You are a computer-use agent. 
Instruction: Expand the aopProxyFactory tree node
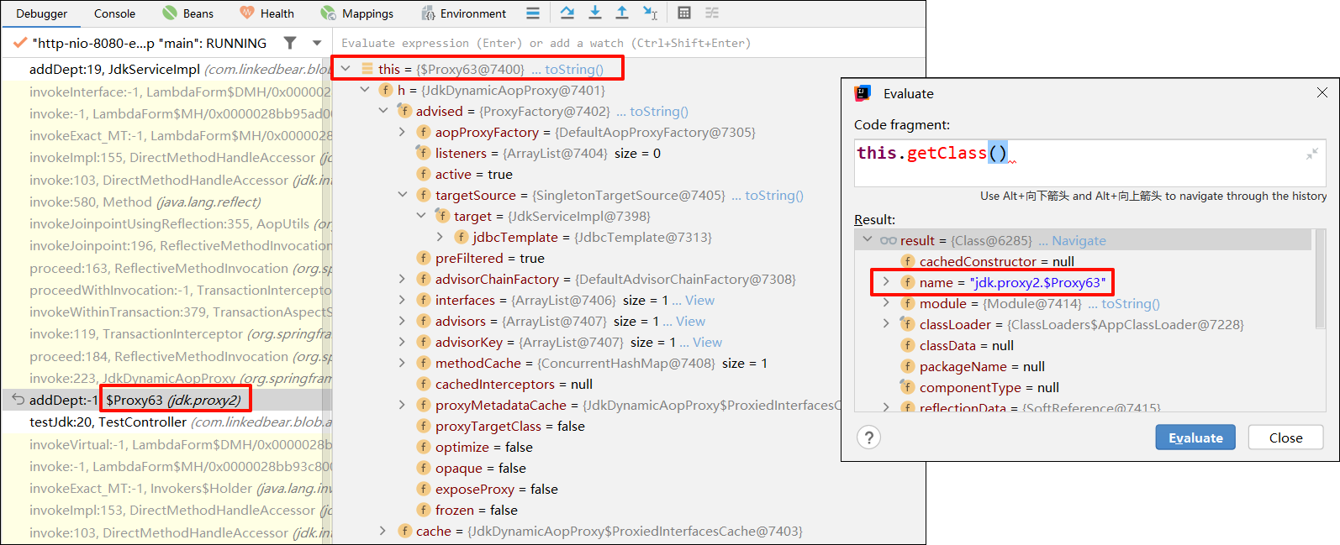402,132
